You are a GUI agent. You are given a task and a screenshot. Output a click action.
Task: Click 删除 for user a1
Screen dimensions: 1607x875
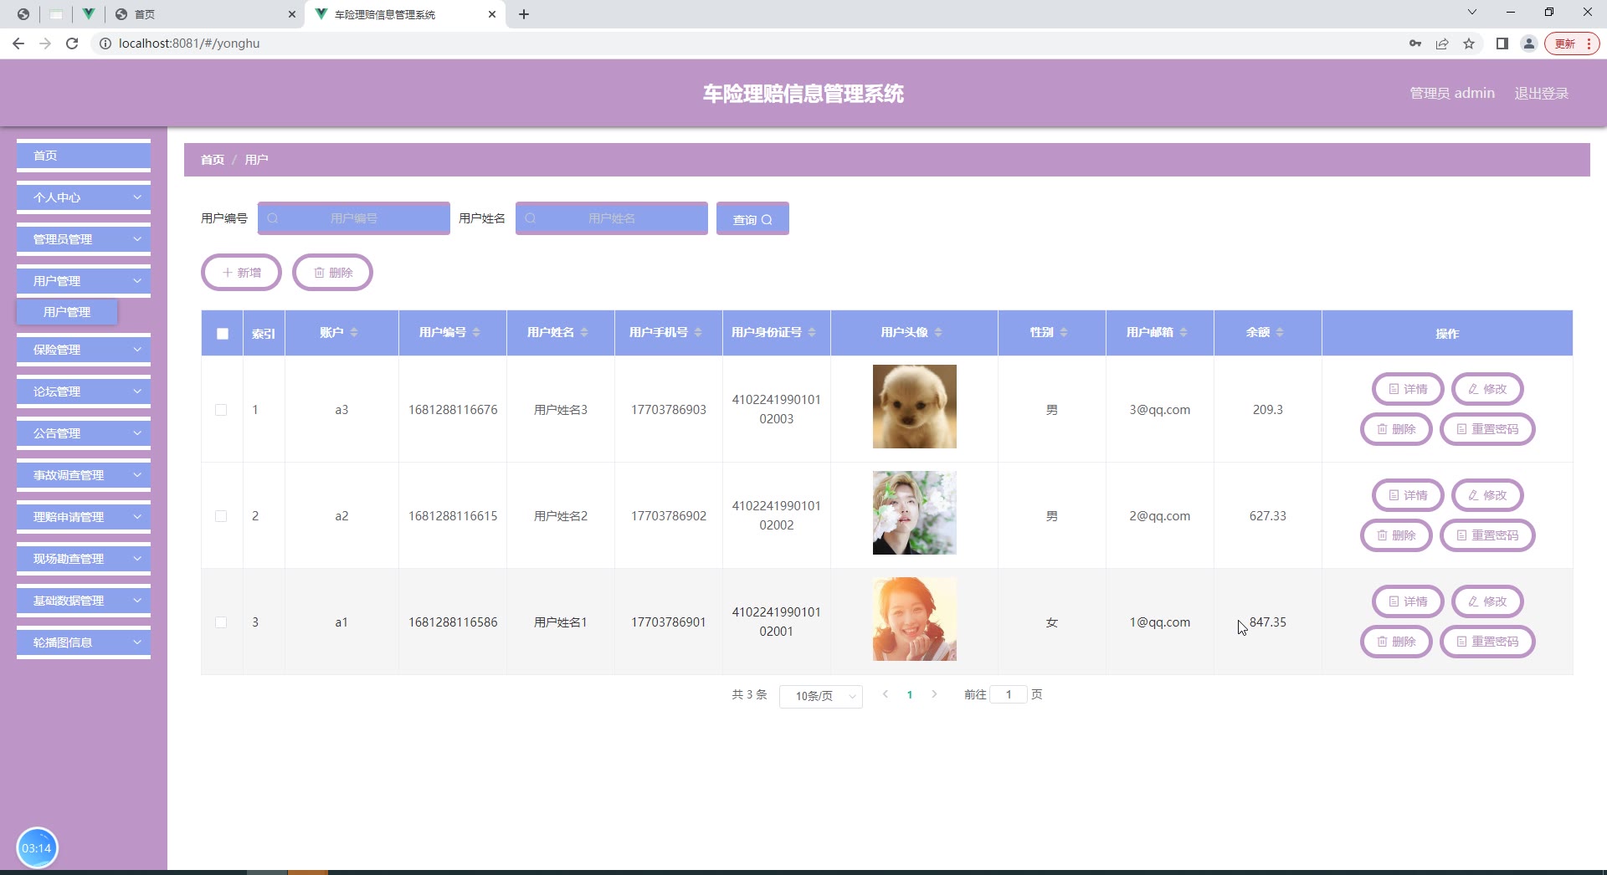[1396, 642]
